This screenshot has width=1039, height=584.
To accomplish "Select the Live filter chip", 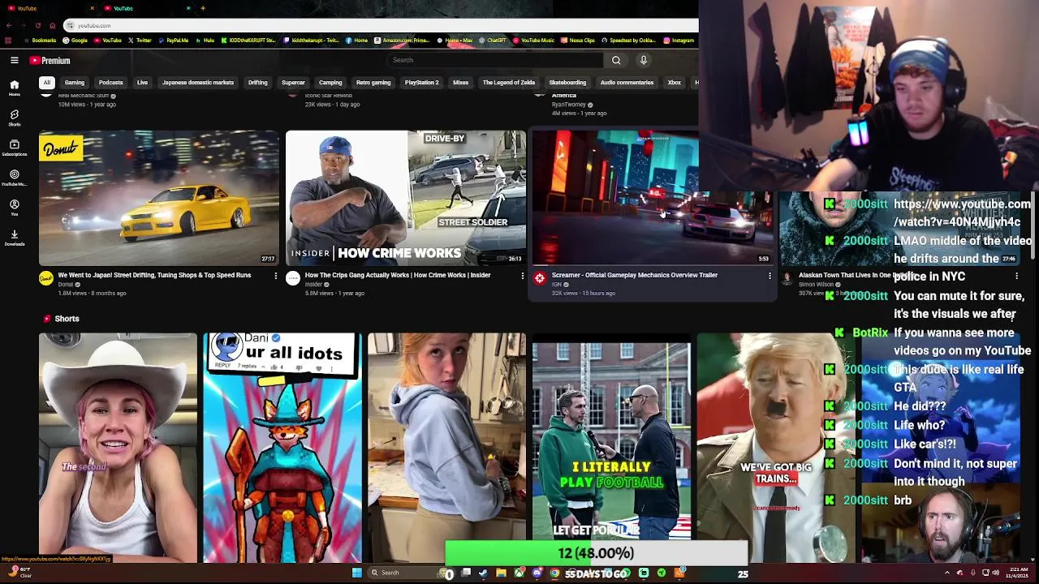I will tap(142, 82).
